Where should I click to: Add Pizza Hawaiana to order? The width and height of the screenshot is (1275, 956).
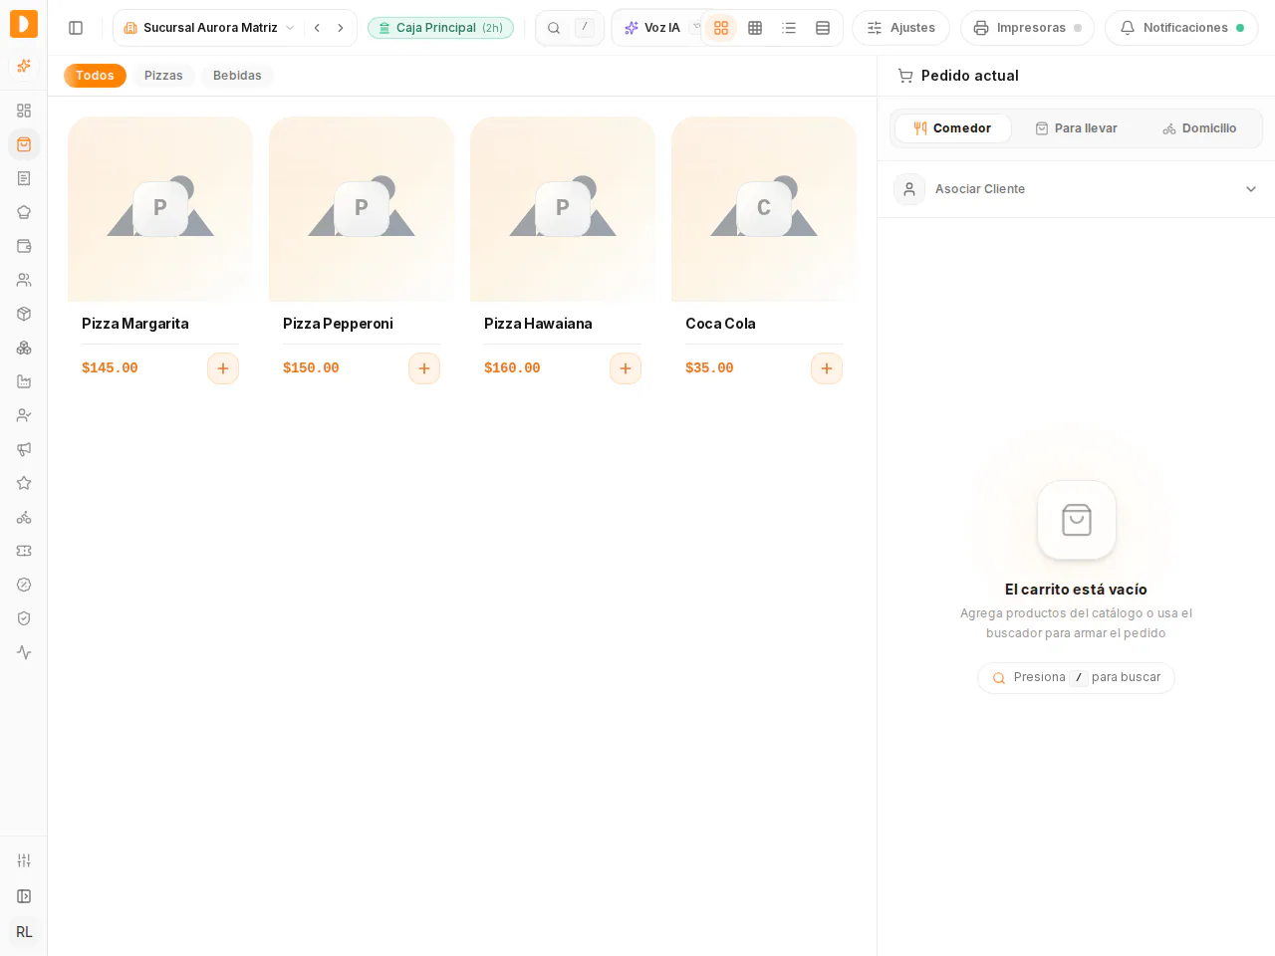(626, 368)
